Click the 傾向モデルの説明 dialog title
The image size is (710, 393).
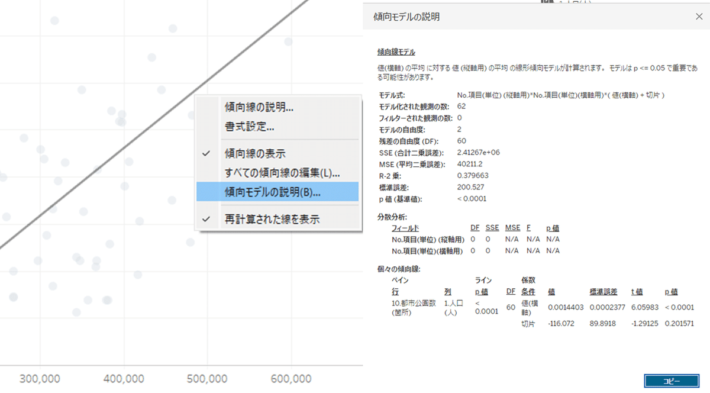(407, 17)
